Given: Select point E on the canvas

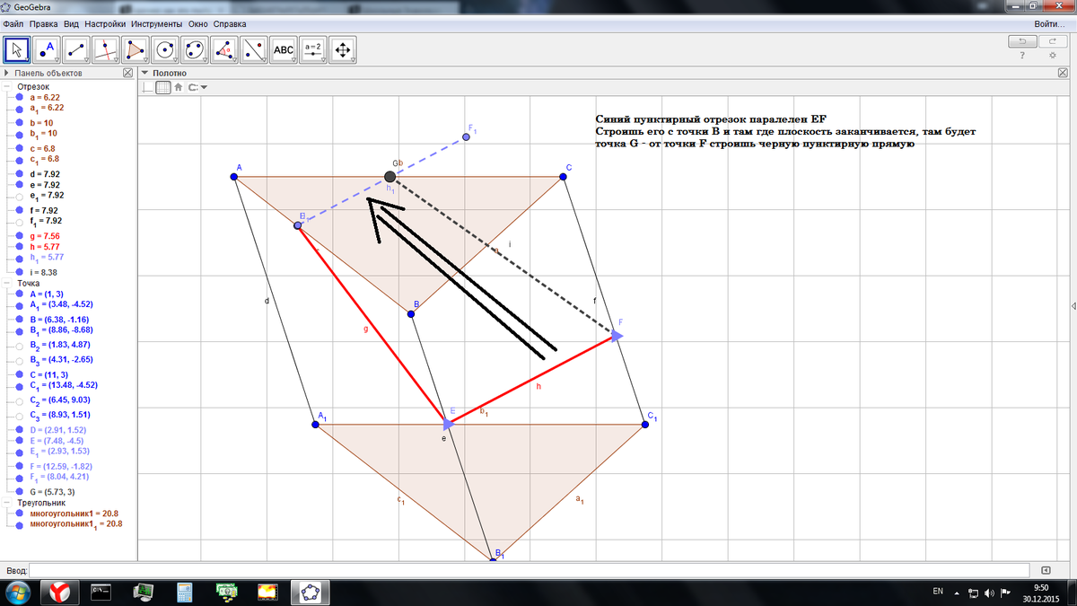Looking at the screenshot, I should pos(447,422).
